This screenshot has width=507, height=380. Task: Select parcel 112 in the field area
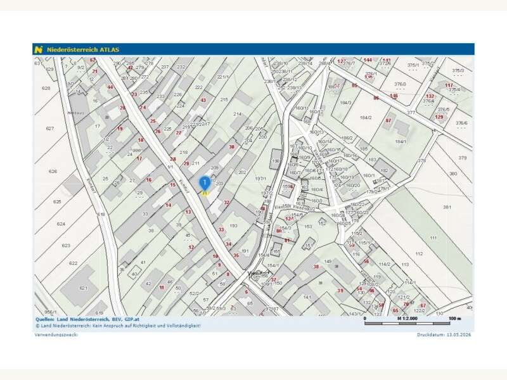[x=419, y=254]
